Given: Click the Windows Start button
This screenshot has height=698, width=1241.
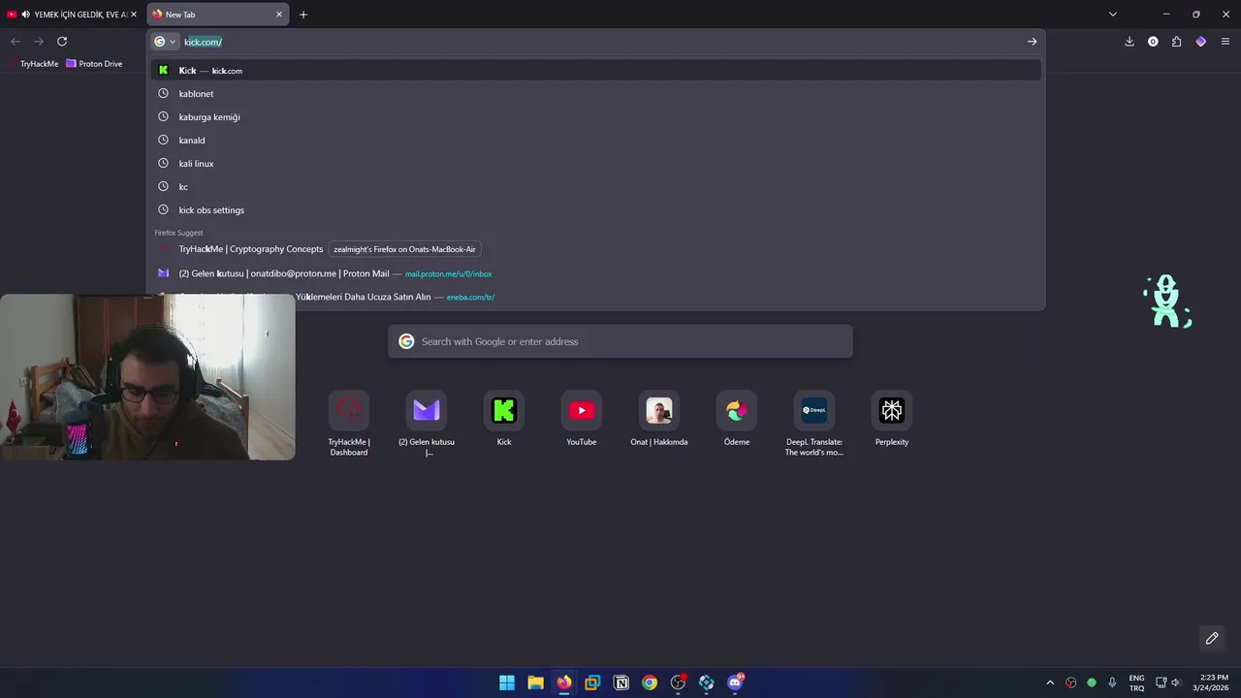Looking at the screenshot, I should (507, 682).
